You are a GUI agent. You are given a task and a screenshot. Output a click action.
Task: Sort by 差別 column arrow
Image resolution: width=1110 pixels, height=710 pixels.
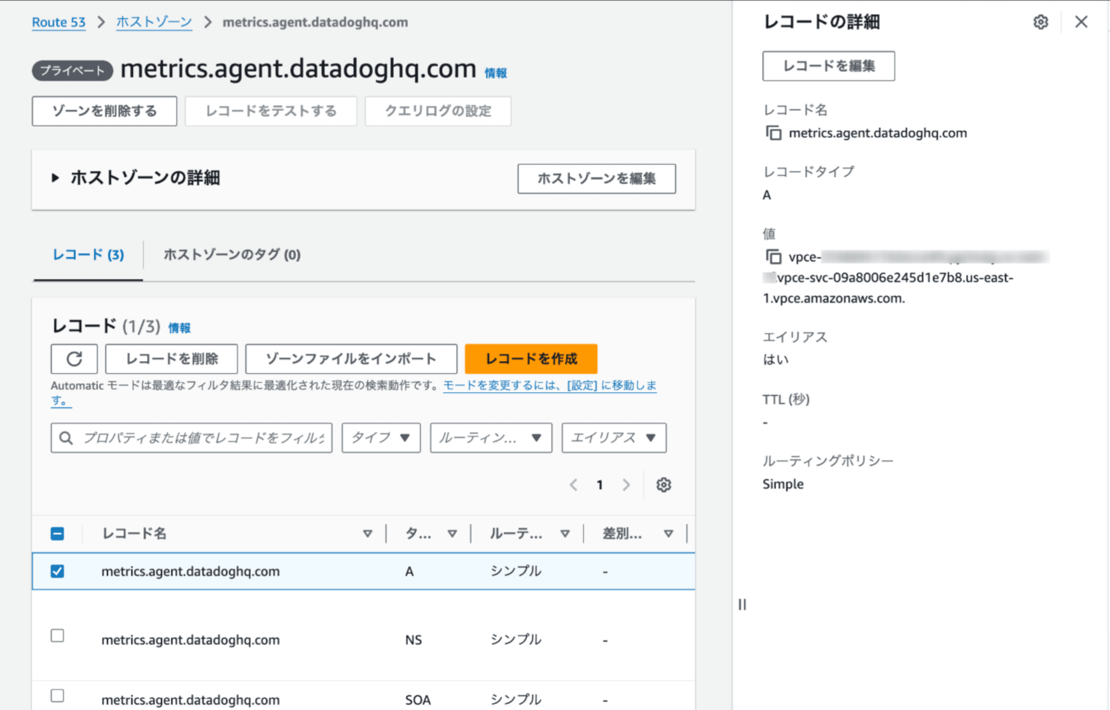coord(668,534)
